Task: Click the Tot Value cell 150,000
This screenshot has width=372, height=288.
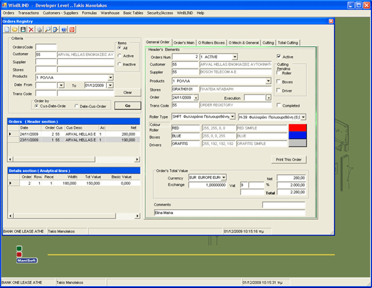Action: click(x=90, y=183)
